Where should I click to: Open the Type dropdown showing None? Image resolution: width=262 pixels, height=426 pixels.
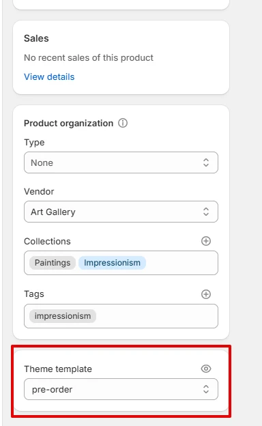[x=121, y=162]
